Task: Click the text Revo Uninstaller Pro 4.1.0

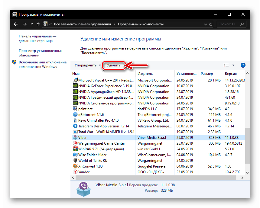Action: (x=99, y=120)
